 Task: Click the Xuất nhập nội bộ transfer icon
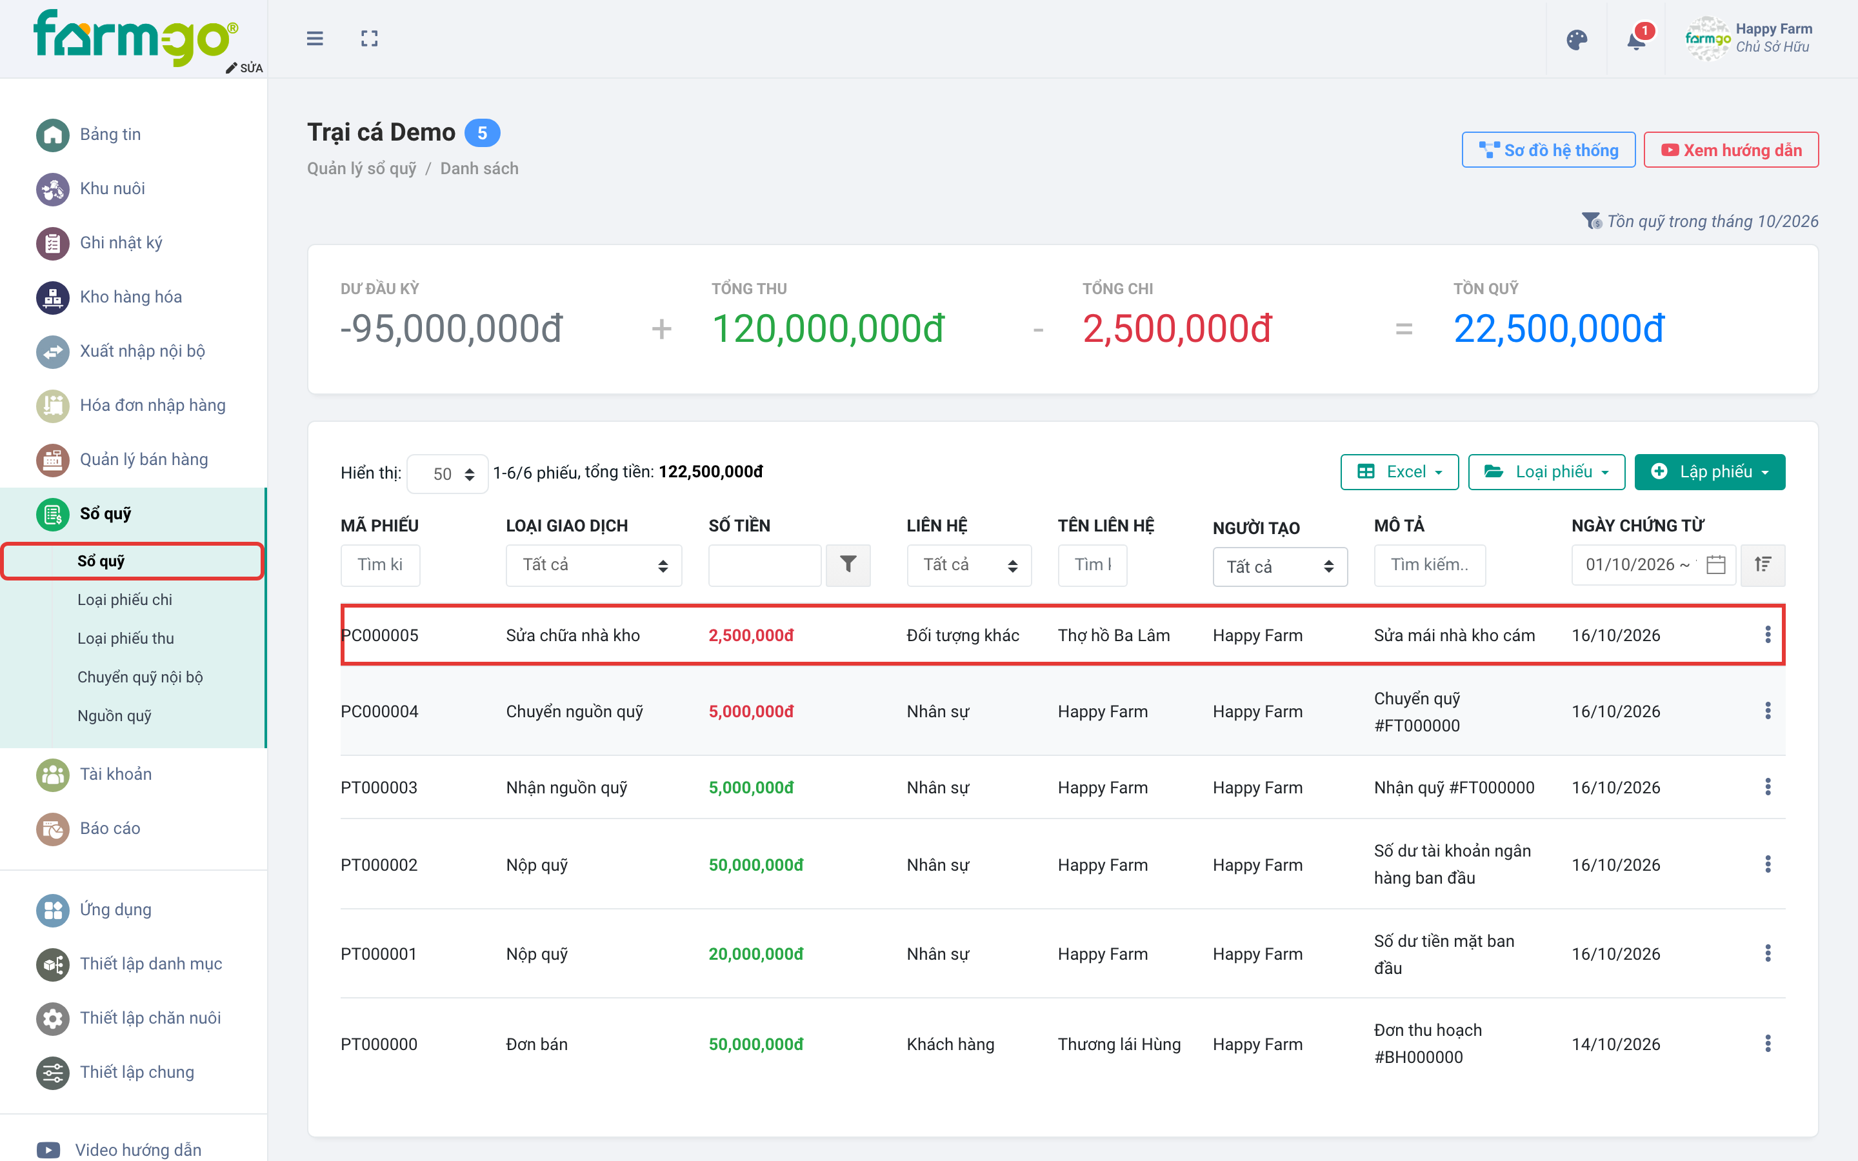[x=52, y=352]
